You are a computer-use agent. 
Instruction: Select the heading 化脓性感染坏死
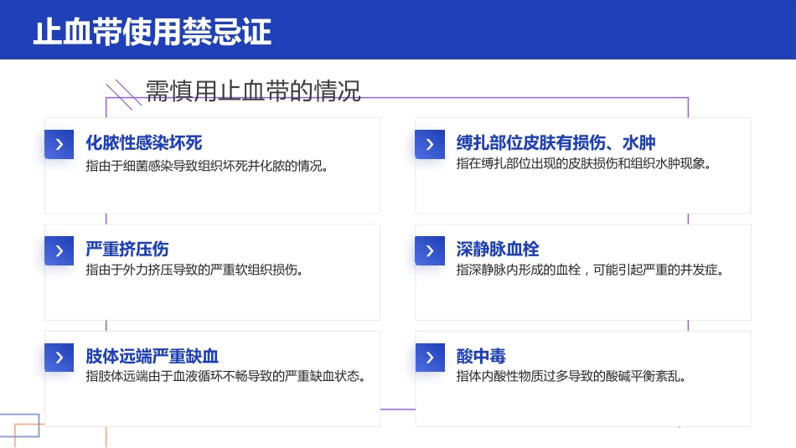143,142
